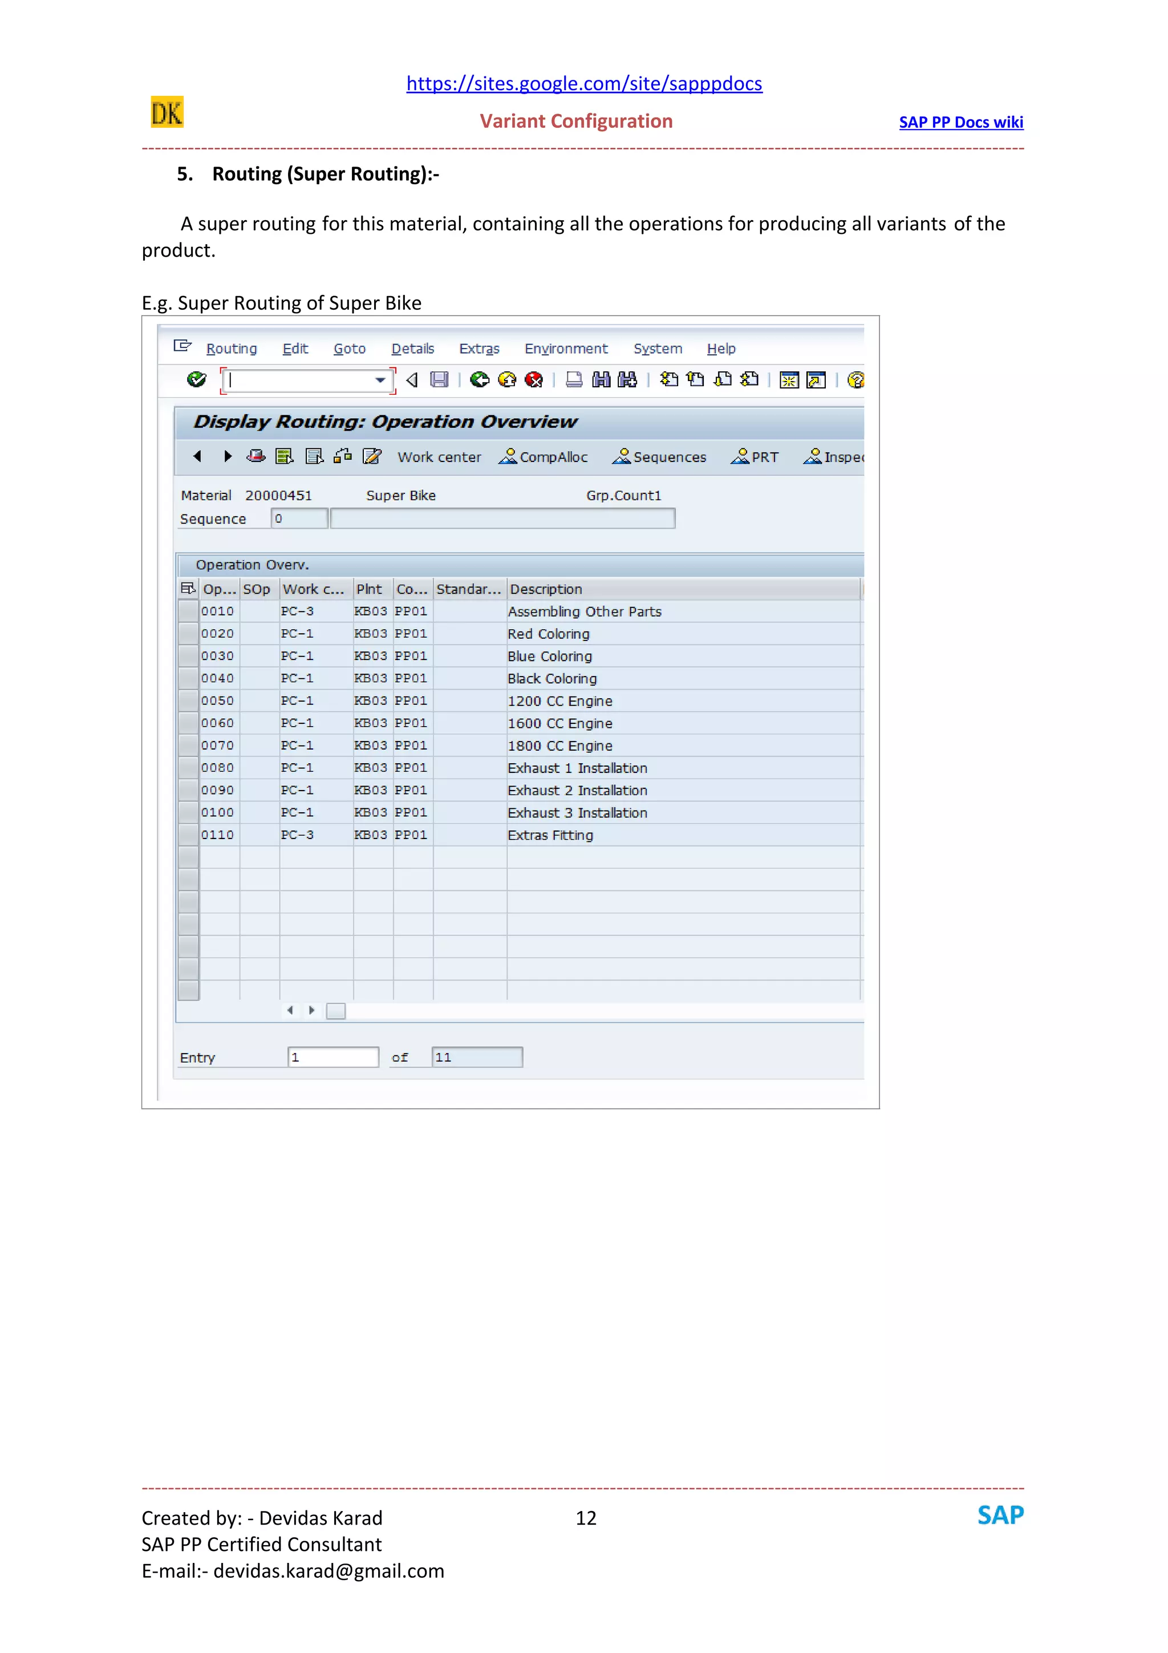Click the PRT button
Screen dimensions: 1168x1653
point(754,456)
